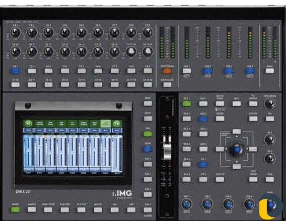Open the PEQ/GEQ section button
Viewport: 286px width, 221px height.
pos(65,210)
